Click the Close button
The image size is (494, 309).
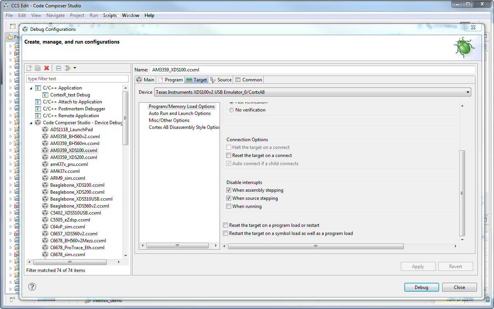tap(460, 287)
